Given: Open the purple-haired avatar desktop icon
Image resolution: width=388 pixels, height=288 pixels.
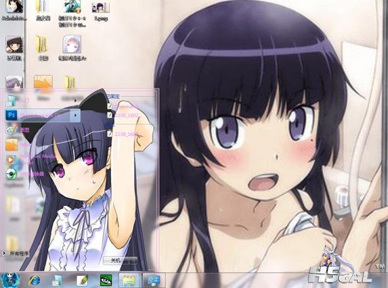Looking at the screenshot, I should point(15,83).
